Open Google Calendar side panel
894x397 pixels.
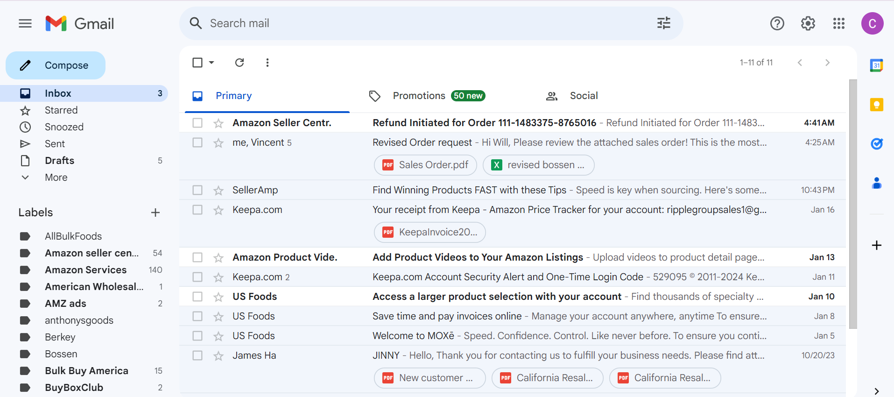click(876, 65)
